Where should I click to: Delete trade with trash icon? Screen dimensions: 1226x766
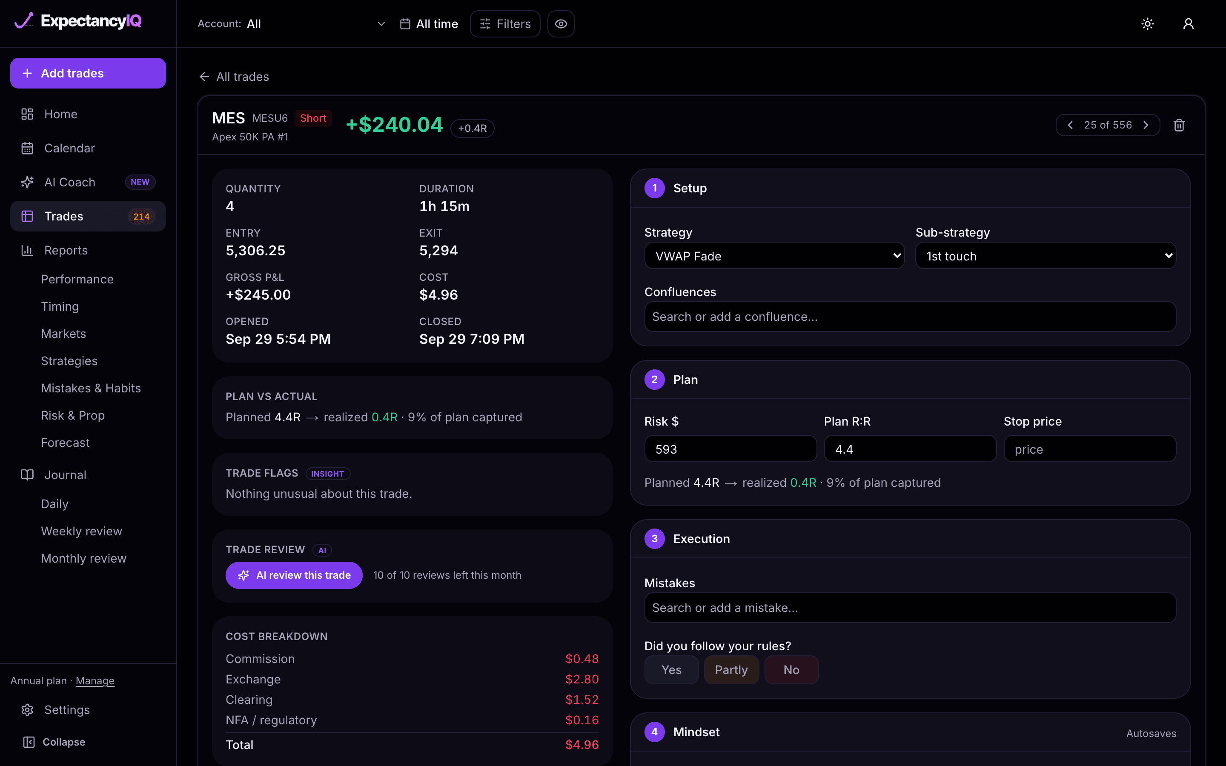pos(1179,125)
